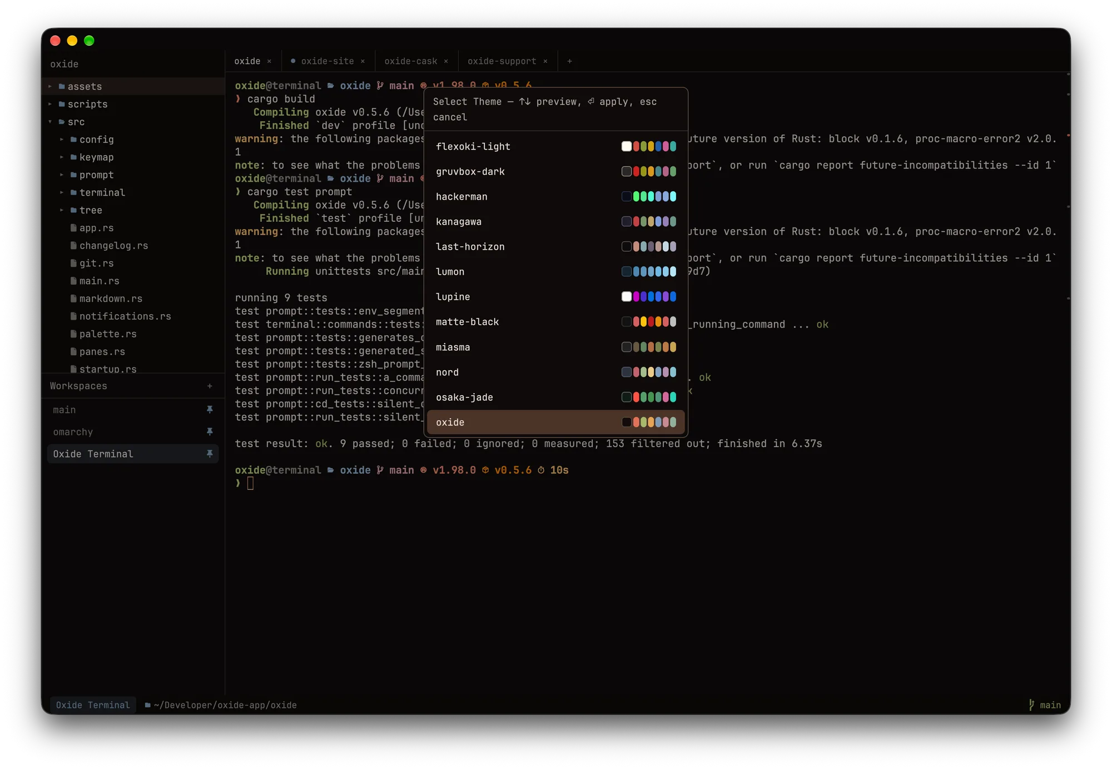Click the ~/Developer/oxide-app/oxide path
The width and height of the screenshot is (1112, 769).
click(225, 705)
